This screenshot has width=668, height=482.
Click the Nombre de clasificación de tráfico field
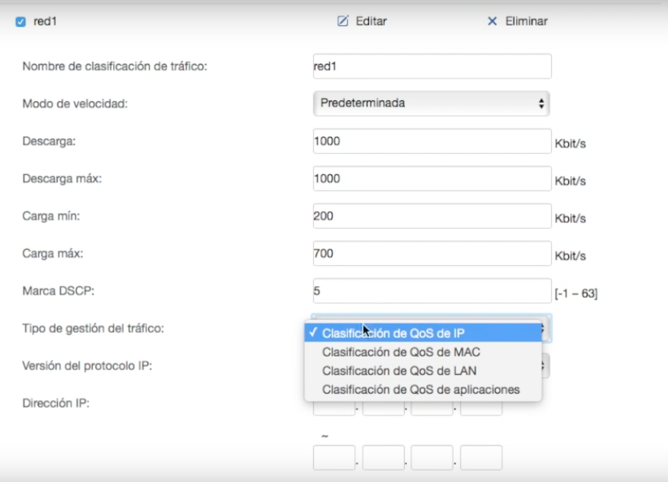pos(431,66)
